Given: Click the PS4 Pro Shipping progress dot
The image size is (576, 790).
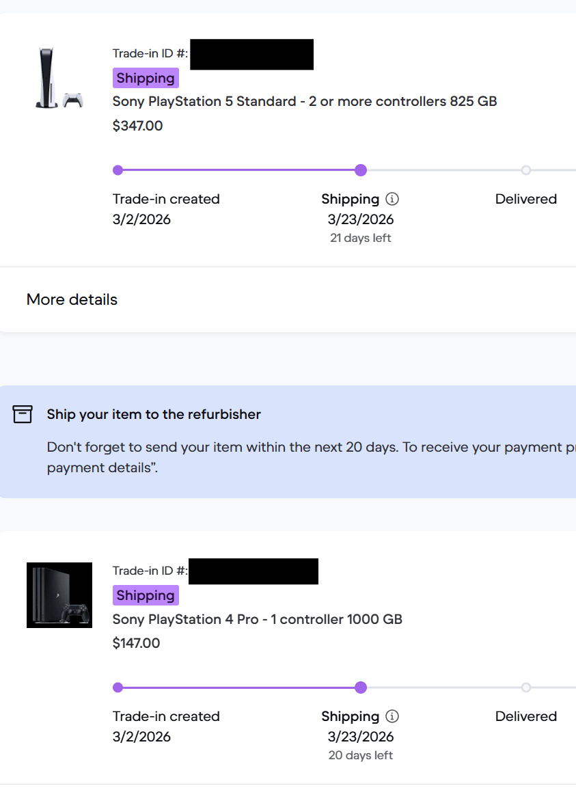Looking at the screenshot, I should click(361, 687).
